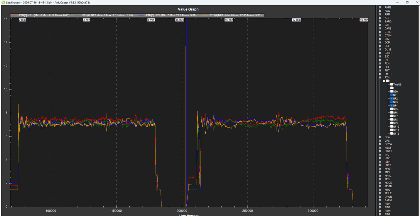Expand the MAG message node
This screenshot has height=216, width=420.
point(380,169)
